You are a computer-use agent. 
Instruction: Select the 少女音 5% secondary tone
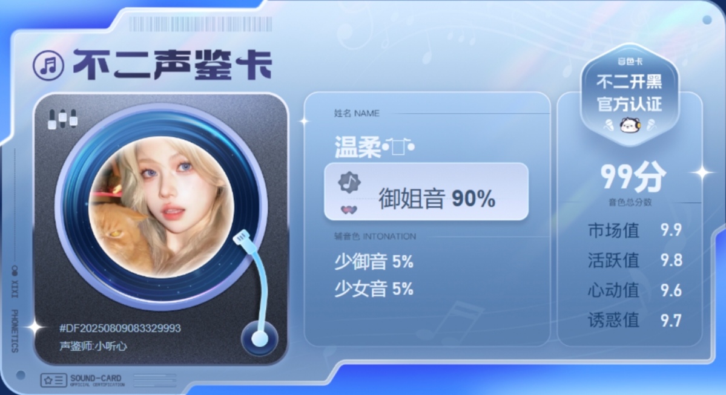point(374,289)
